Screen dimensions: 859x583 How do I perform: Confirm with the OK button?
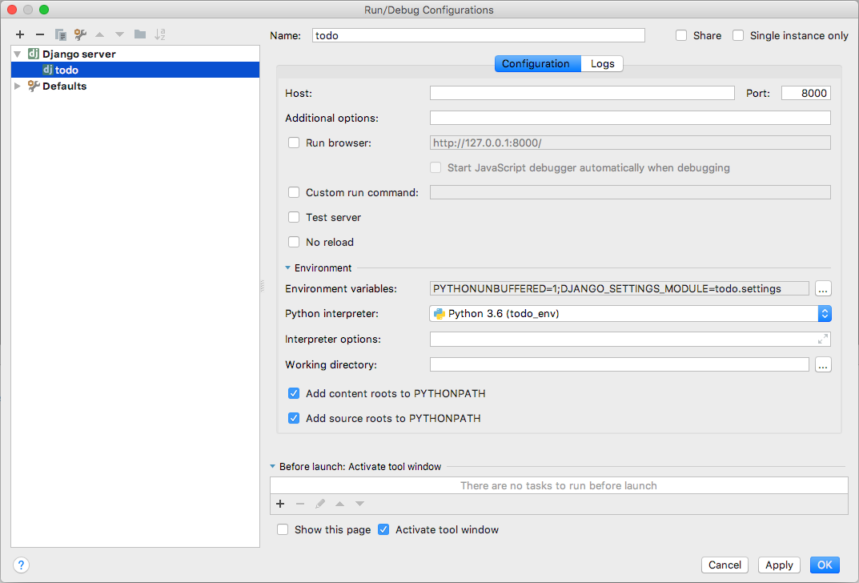[x=825, y=565]
